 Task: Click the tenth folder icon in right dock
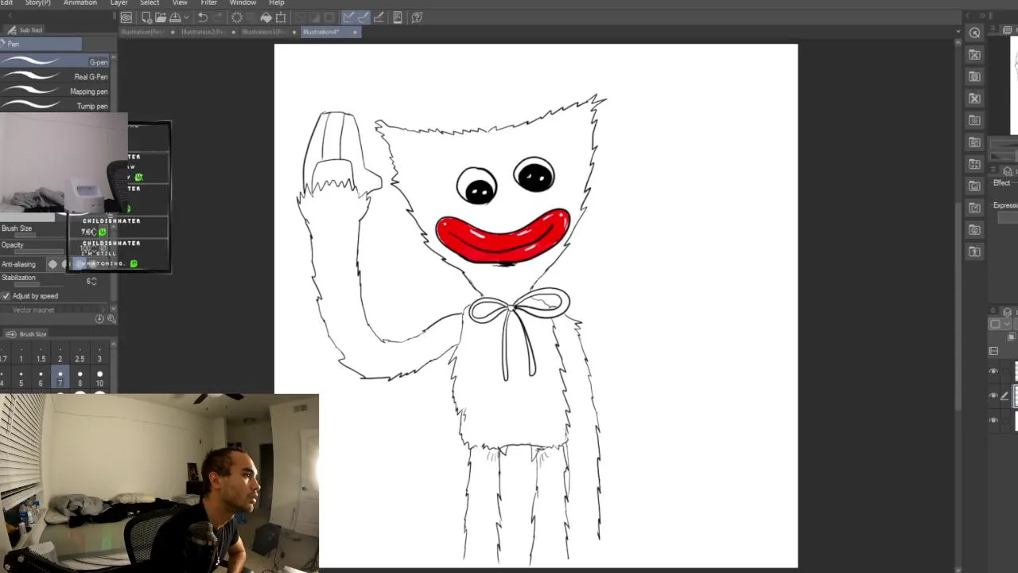975,230
